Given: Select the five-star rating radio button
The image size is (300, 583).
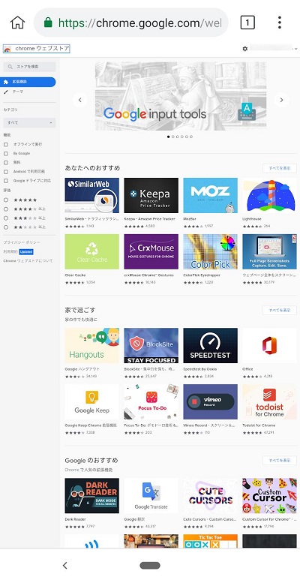Looking at the screenshot, I should 5,200.
